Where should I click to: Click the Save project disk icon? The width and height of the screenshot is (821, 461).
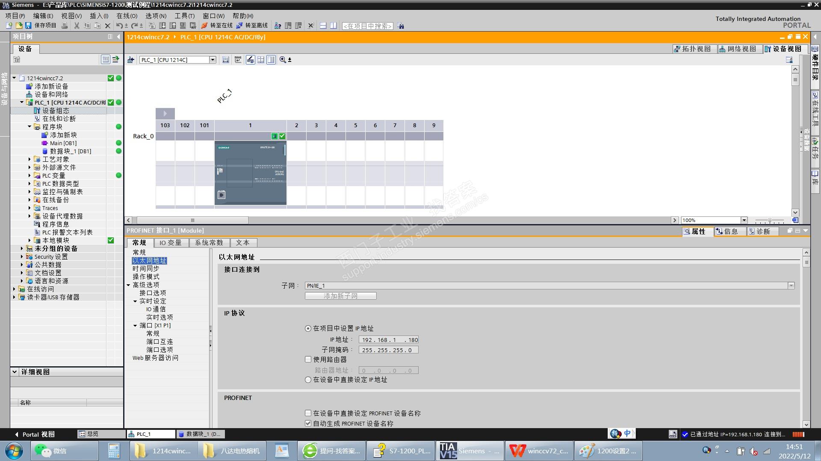pyautogui.click(x=28, y=26)
